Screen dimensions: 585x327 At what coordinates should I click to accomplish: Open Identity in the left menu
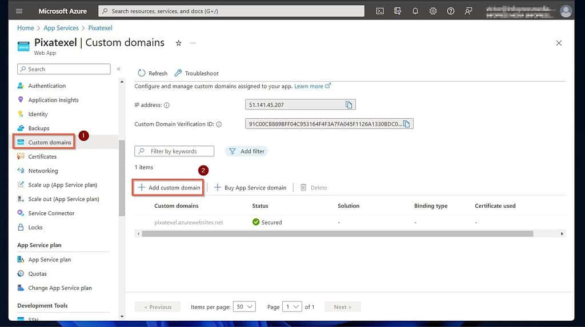point(38,114)
